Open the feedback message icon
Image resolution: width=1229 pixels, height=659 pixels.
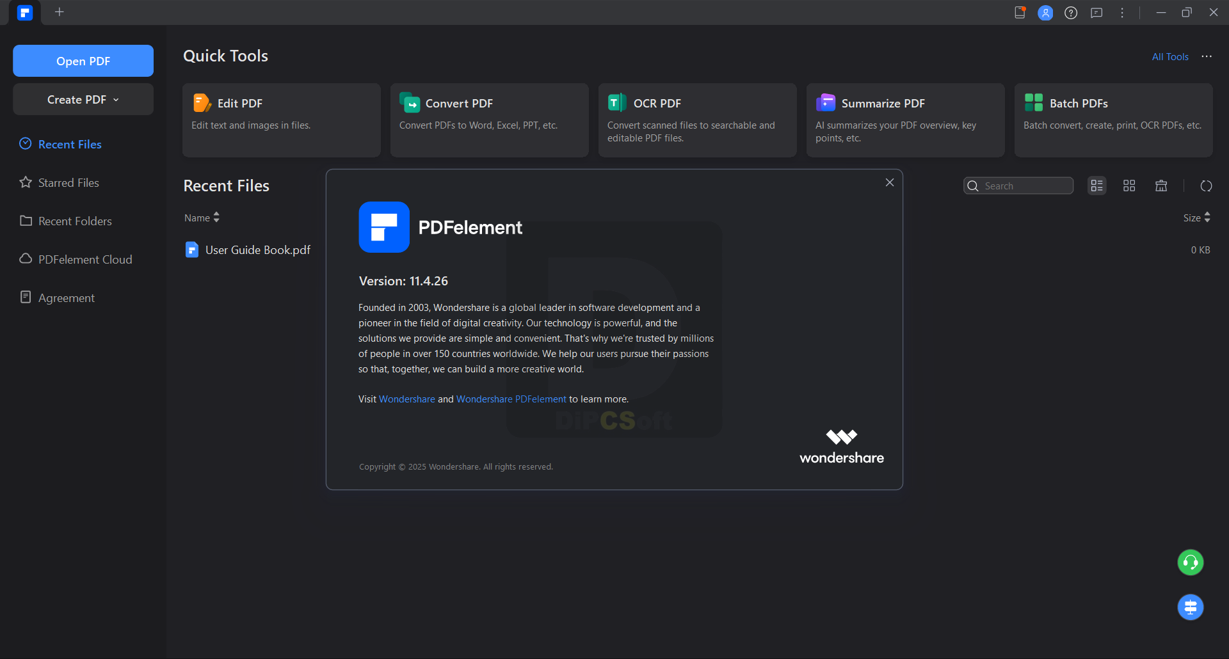[1096, 12]
